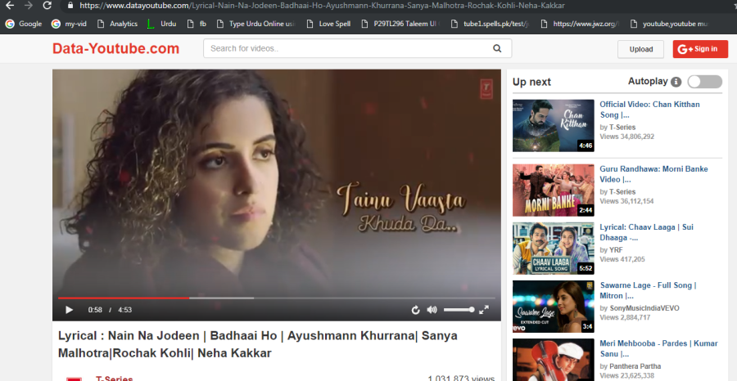Open Guru Randhawa: Morni Banke link
This screenshot has height=381, width=737.
653,174
